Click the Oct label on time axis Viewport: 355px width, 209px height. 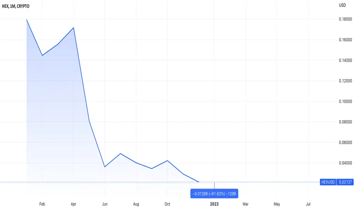coord(167,204)
